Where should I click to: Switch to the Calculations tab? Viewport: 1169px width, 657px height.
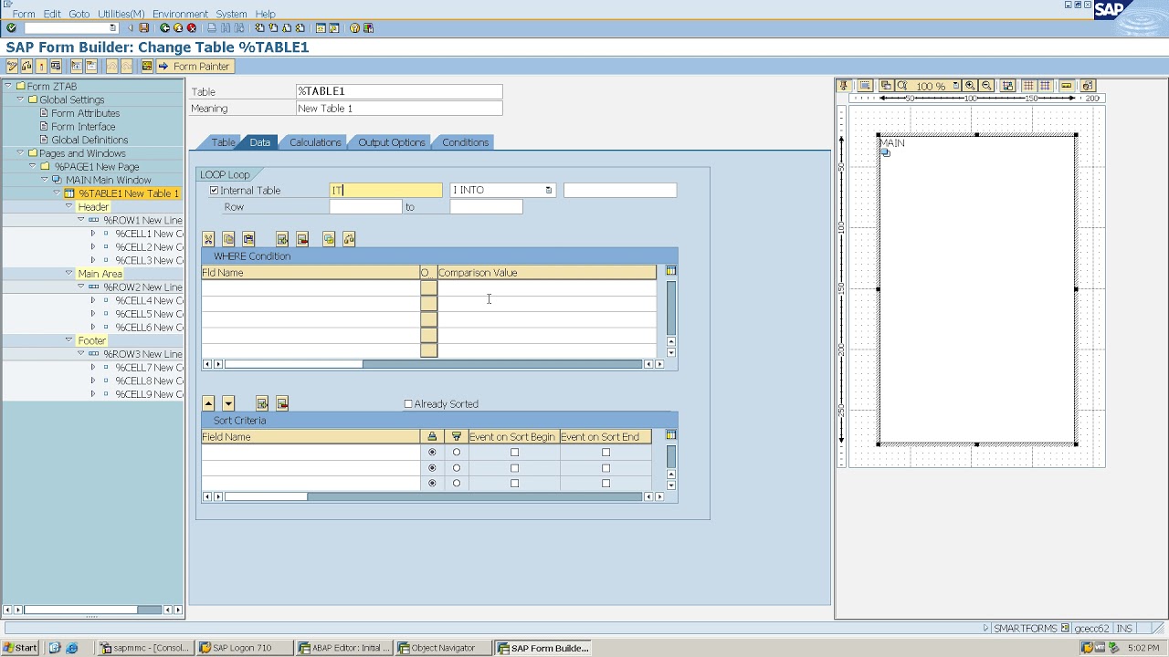pos(315,142)
